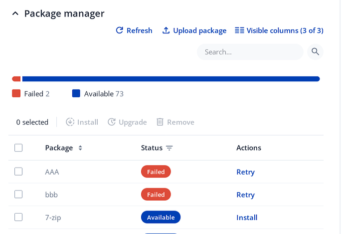Sort by the Package column arrows
Image resolution: width=344 pixels, height=234 pixels.
(80, 148)
